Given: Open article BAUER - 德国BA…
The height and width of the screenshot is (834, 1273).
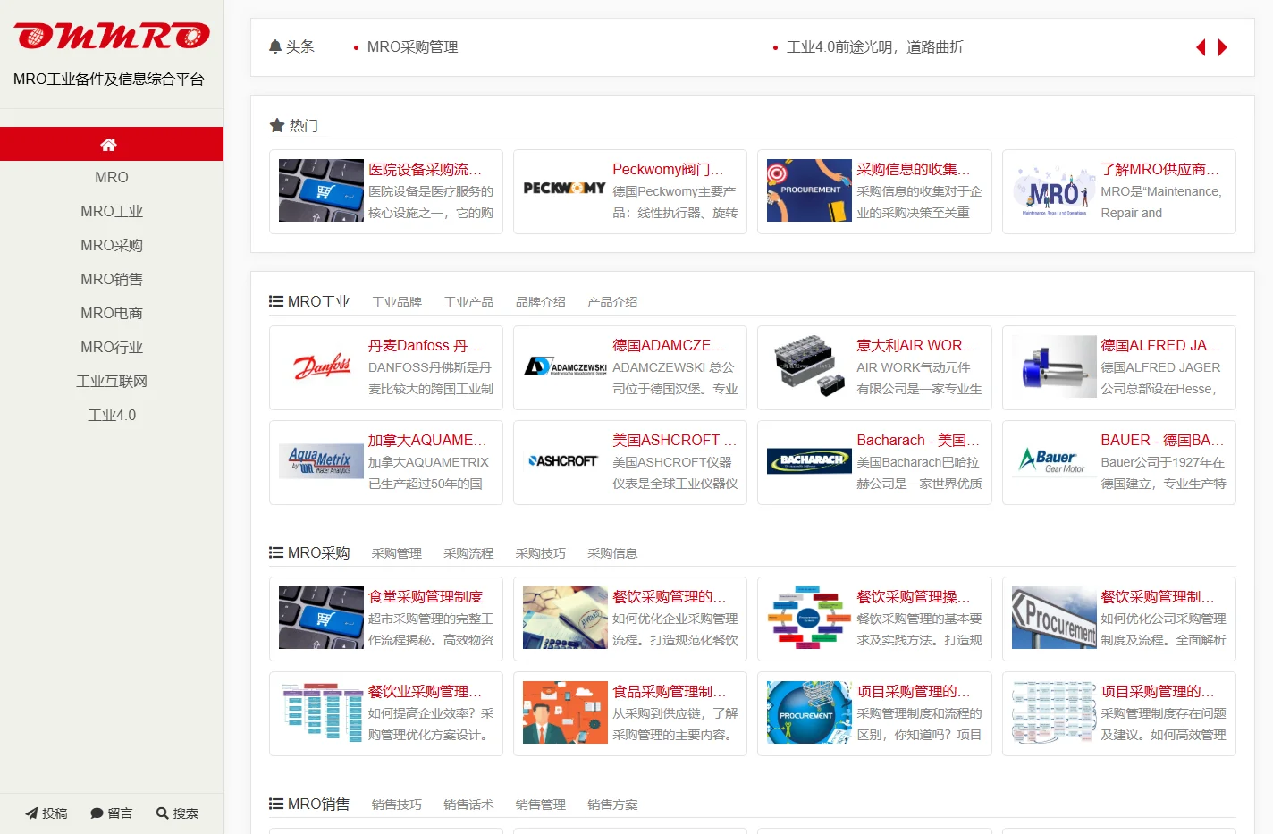Looking at the screenshot, I should tap(1162, 441).
